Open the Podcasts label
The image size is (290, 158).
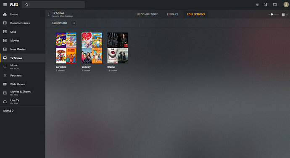(16, 76)
